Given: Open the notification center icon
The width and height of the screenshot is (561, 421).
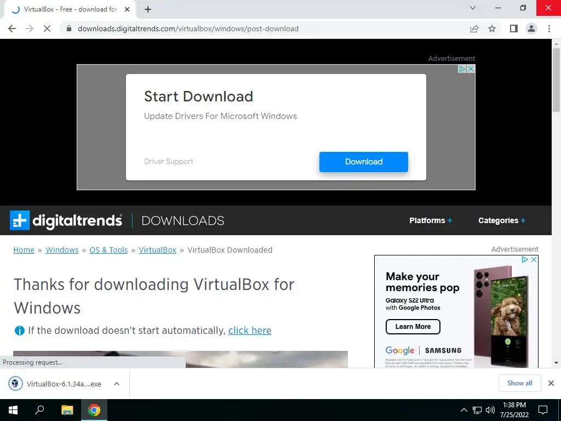Looking at the screenshot, I should click(x=543, y=410).
